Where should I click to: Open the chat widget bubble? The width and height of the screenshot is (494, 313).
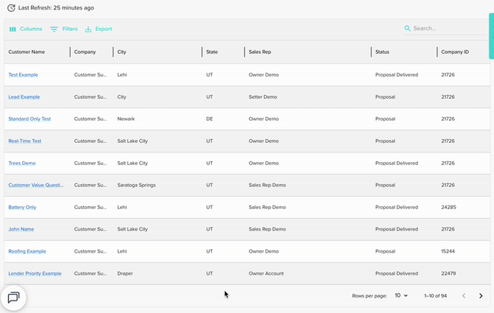[13, 298]
